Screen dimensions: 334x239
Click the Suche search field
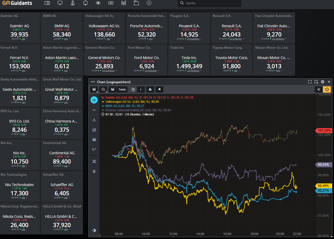[210, 3]
